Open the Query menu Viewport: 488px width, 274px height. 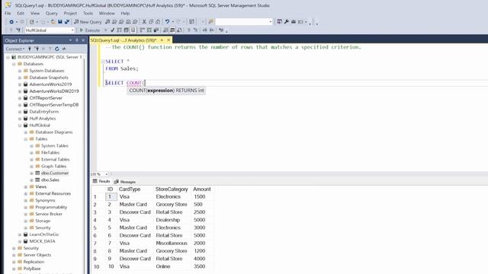click(51, 14)
